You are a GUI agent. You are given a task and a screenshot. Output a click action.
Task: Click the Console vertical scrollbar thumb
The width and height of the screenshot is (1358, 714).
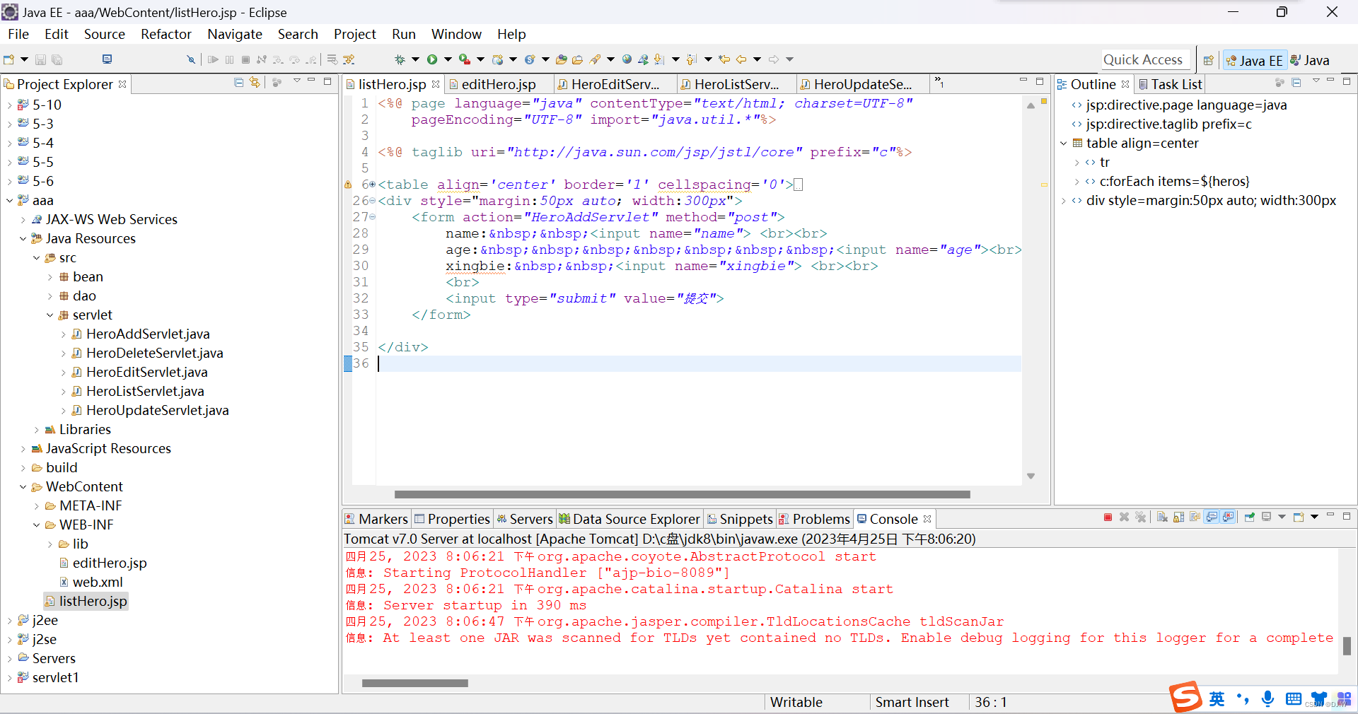click(1347, 645)
